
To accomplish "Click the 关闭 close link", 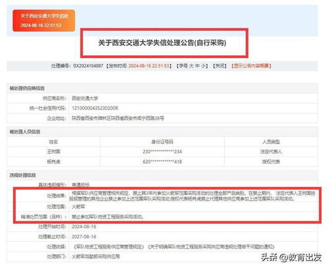I will tap(220, 66).
